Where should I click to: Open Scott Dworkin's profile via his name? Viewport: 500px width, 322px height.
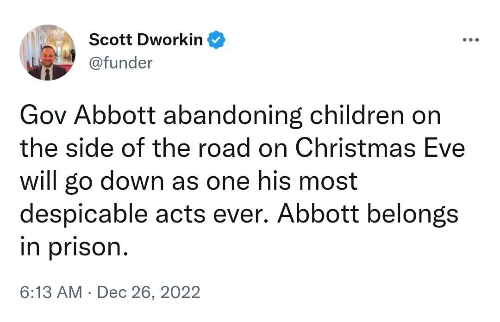(x=146, y=39)
